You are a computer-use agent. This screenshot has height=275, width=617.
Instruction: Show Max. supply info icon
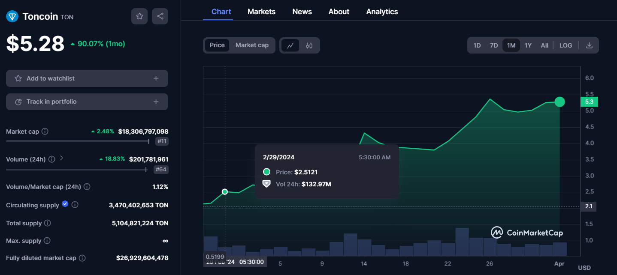tap(47, 241)
